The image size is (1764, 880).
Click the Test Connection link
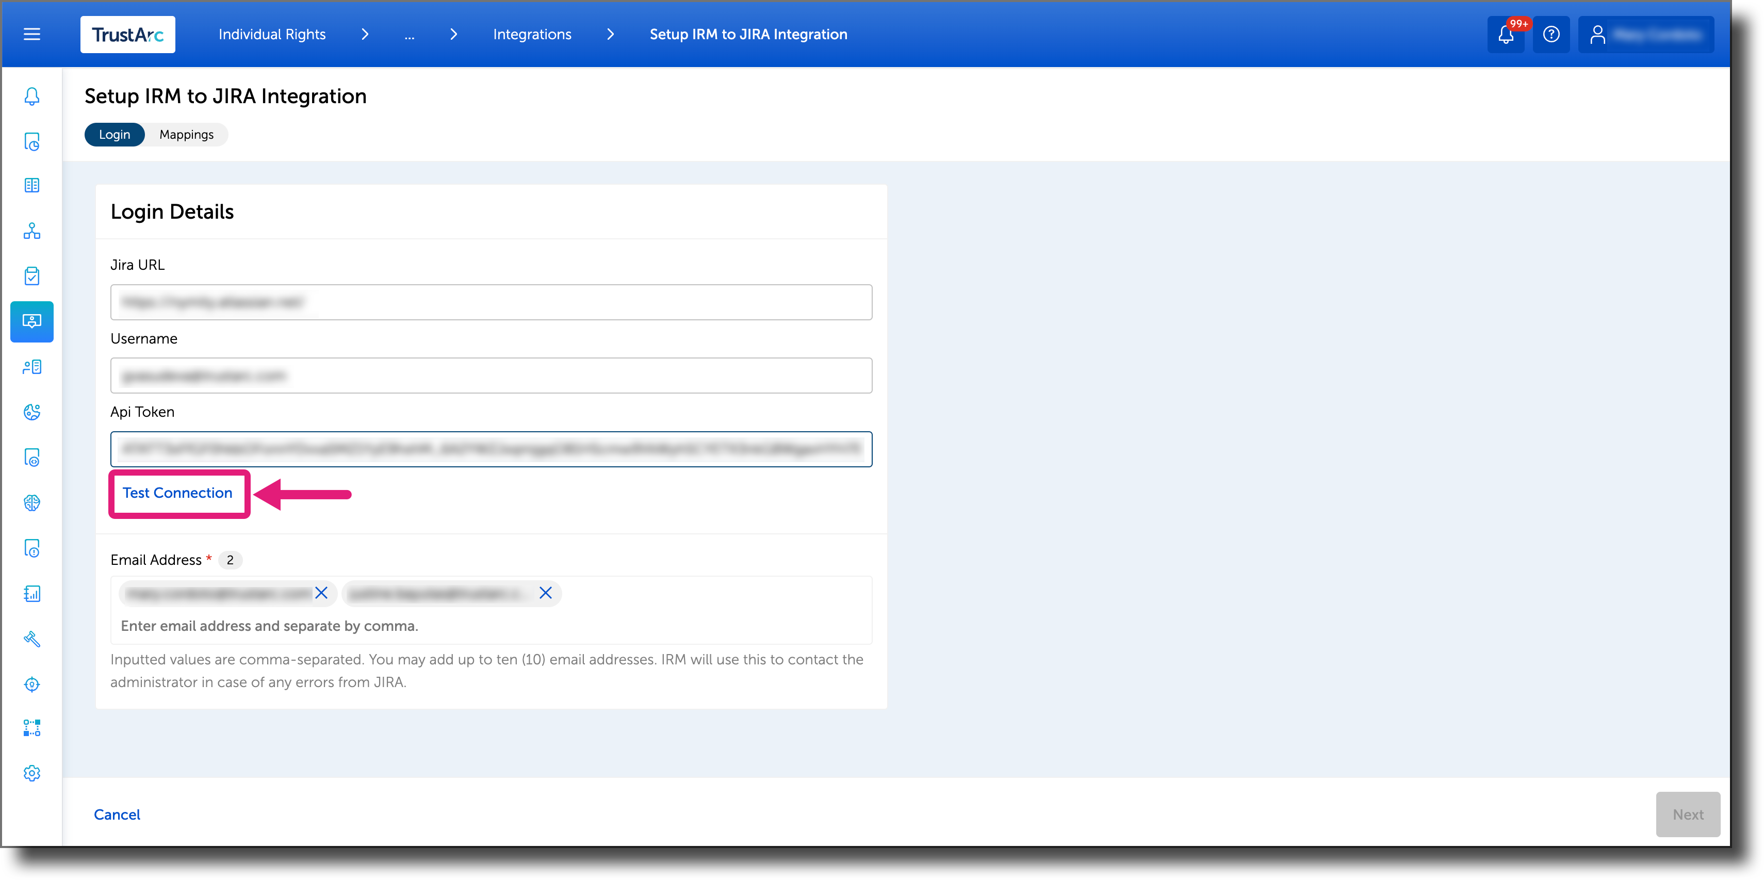(x=177, y=493)
